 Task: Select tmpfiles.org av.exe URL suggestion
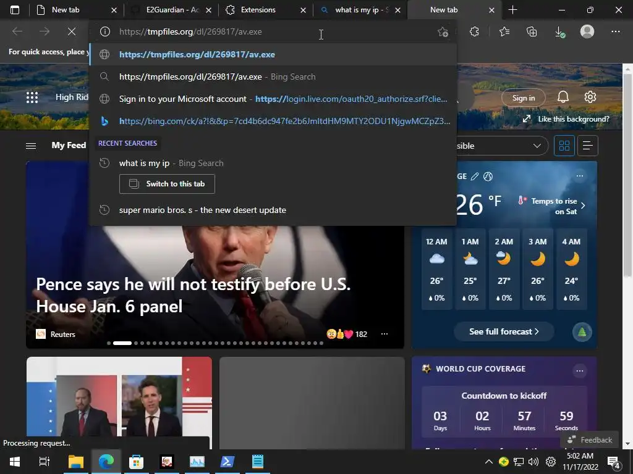(x=273, y=54)
